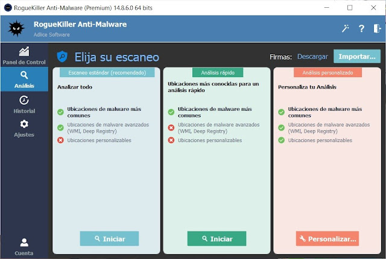Click green check for common locations in quick analysis
386x259 pixels.
[x=171, y=112]
